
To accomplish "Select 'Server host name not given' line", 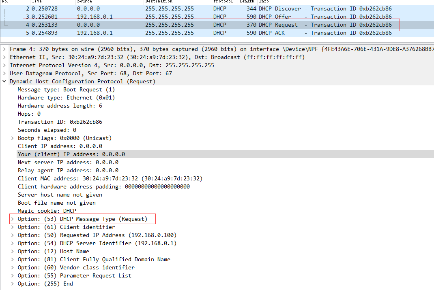I will point(60,195).
